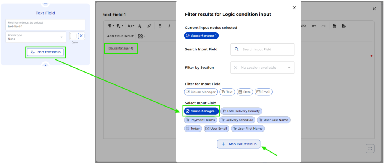Select the Payment Terms field
The width and height of the screenshot is (384, 163).
[200, 120]
